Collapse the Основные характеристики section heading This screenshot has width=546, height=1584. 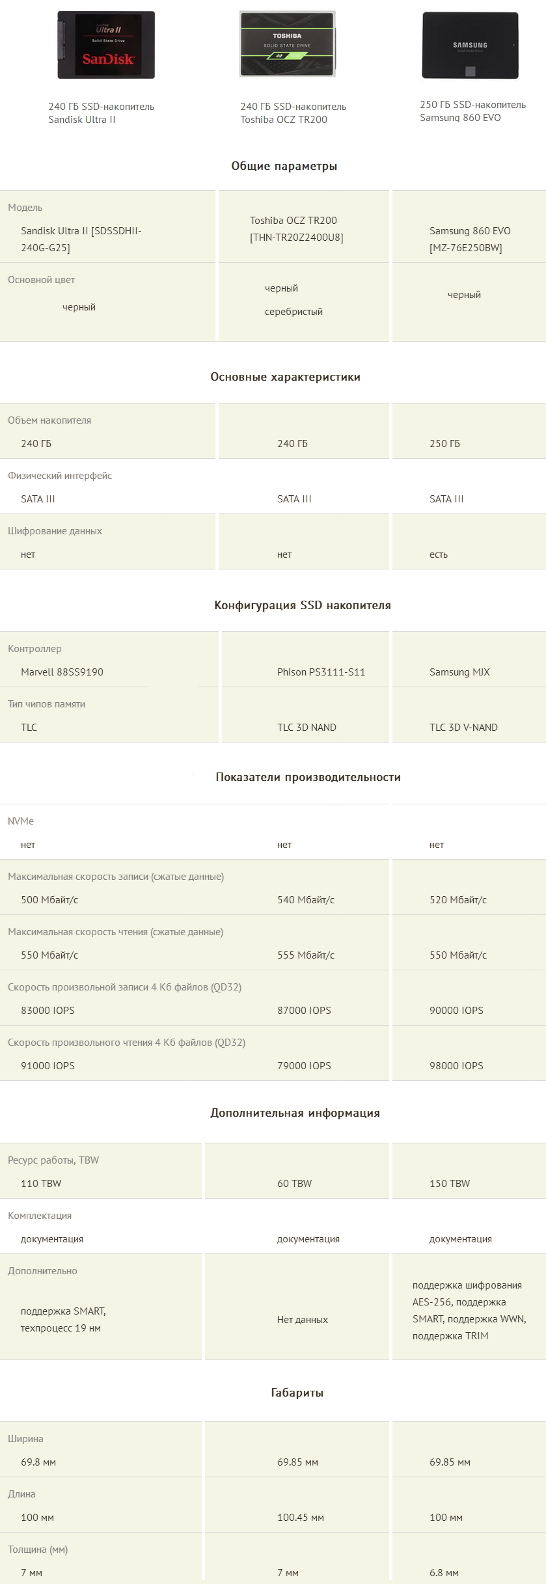[285, 377]
